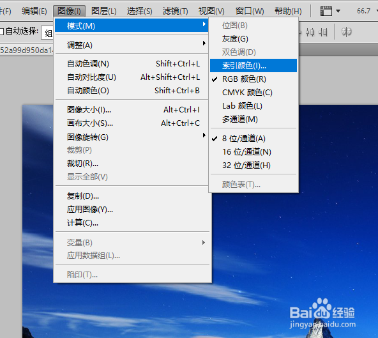Select CMYK 颜色(C) mode
378x338 pixels.
pyautogui.click(x=253, y=93)
